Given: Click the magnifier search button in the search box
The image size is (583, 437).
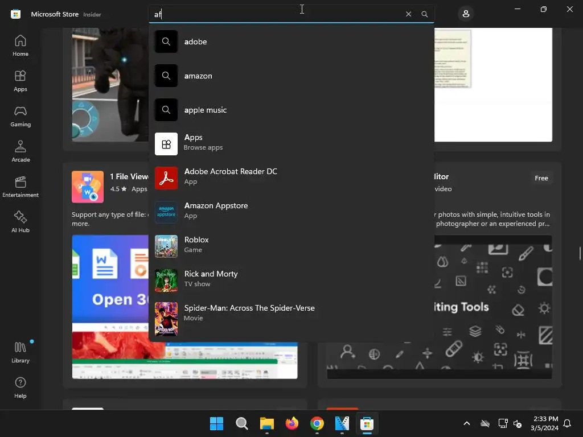Looking at the screenshot, I should click(425, 14).
